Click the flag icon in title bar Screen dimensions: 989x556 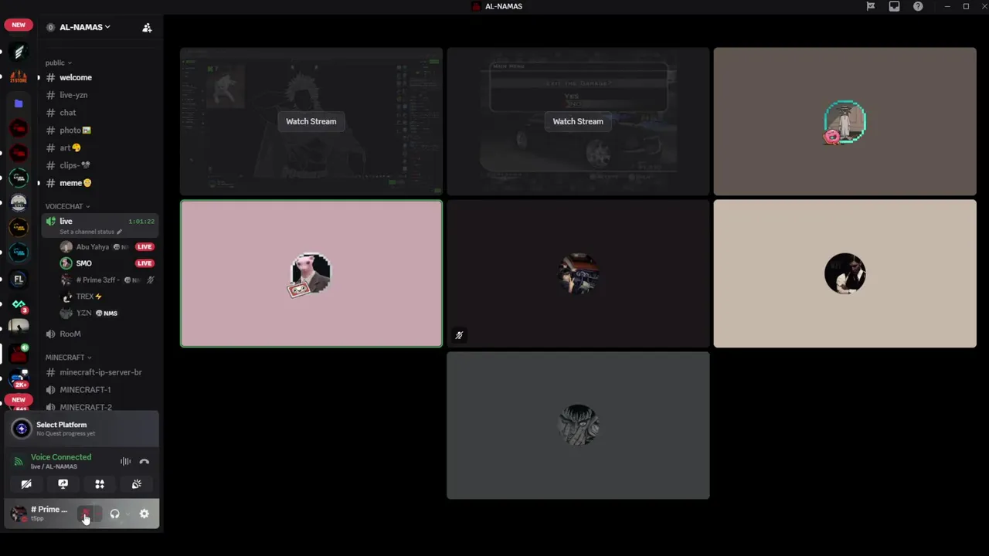871,6
